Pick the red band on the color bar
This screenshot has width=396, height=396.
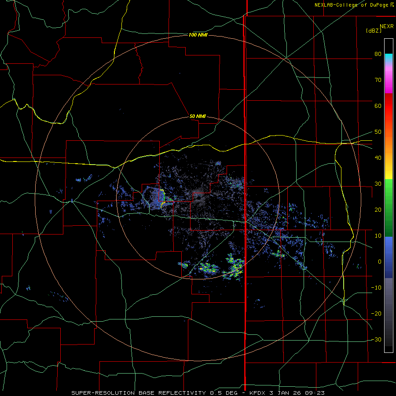(389, 106)
